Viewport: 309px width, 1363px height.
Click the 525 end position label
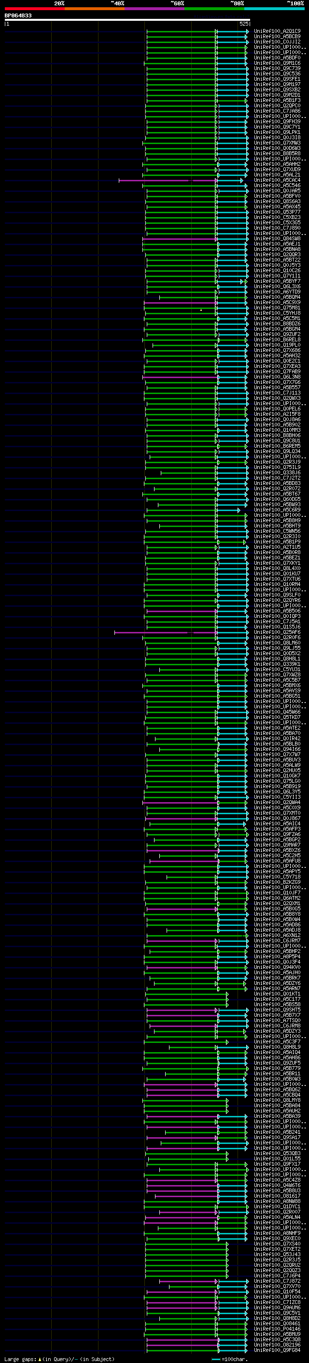click(x=244, y=24)
